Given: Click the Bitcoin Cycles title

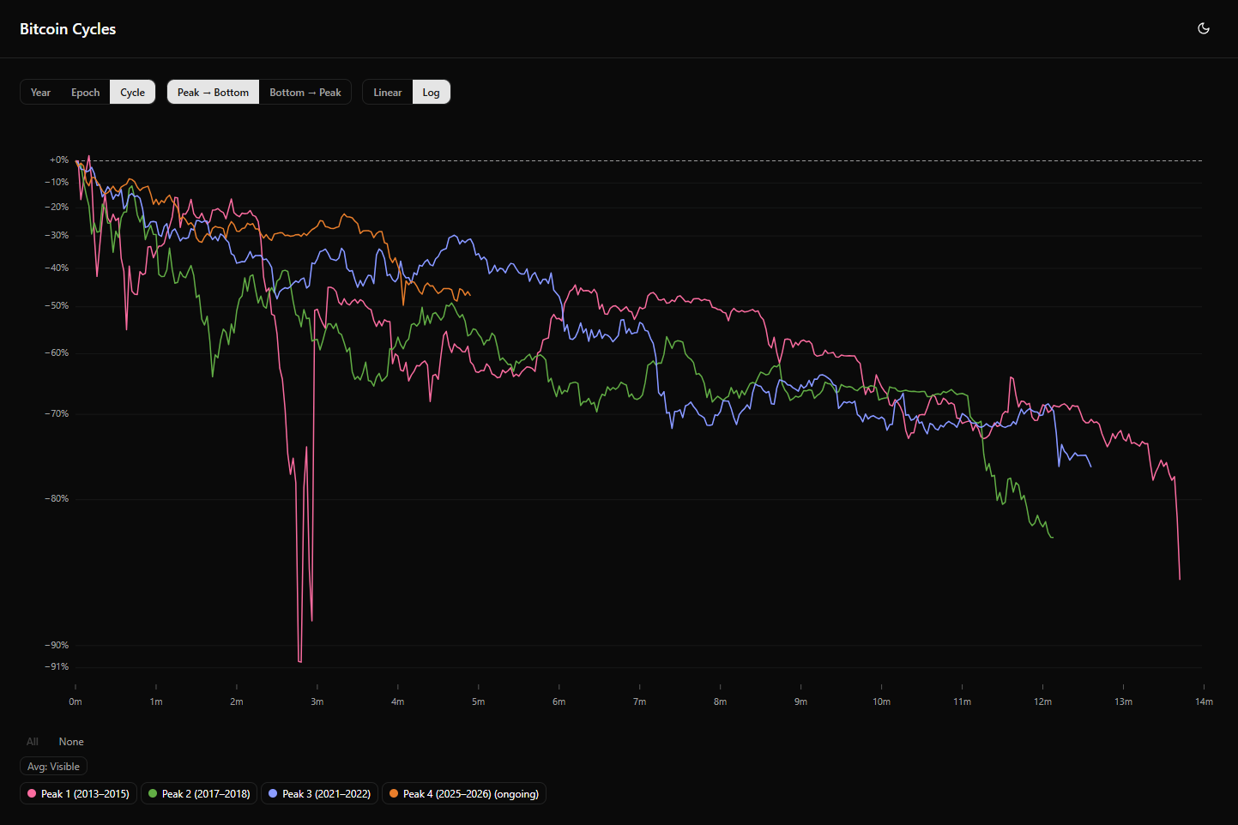Looking at the screenshot, I should [68, 29].
